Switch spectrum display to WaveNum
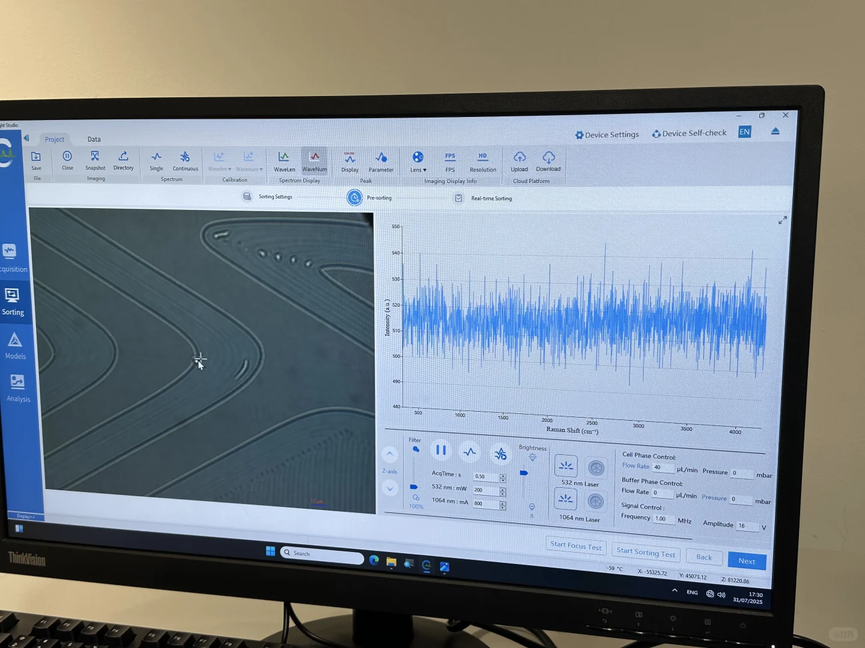Viewport: 865px width, 648px height. coord(314,161)
